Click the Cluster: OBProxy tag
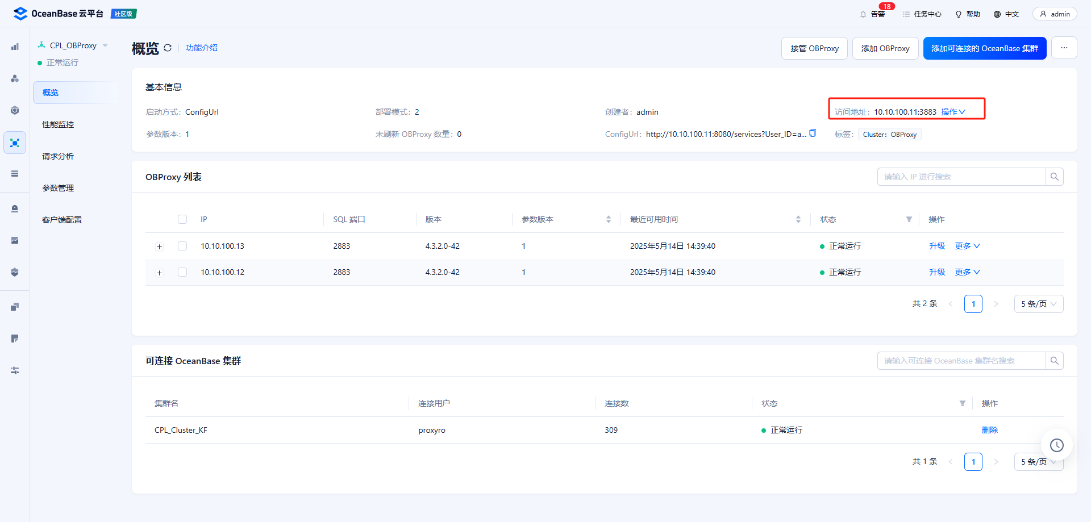1091x522 pixels. pos(889,135)
